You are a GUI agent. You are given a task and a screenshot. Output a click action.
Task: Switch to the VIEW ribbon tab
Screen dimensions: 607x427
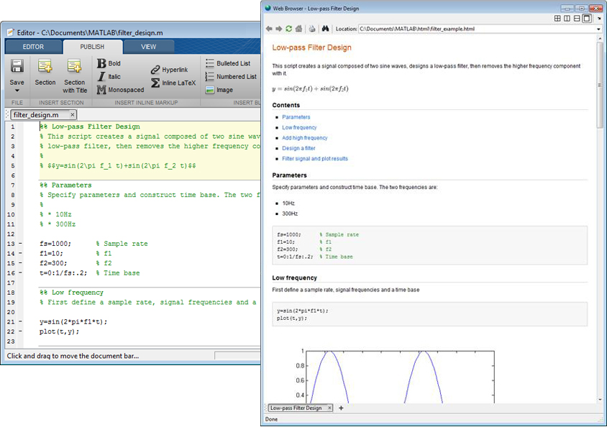click(x=149, y=47)
